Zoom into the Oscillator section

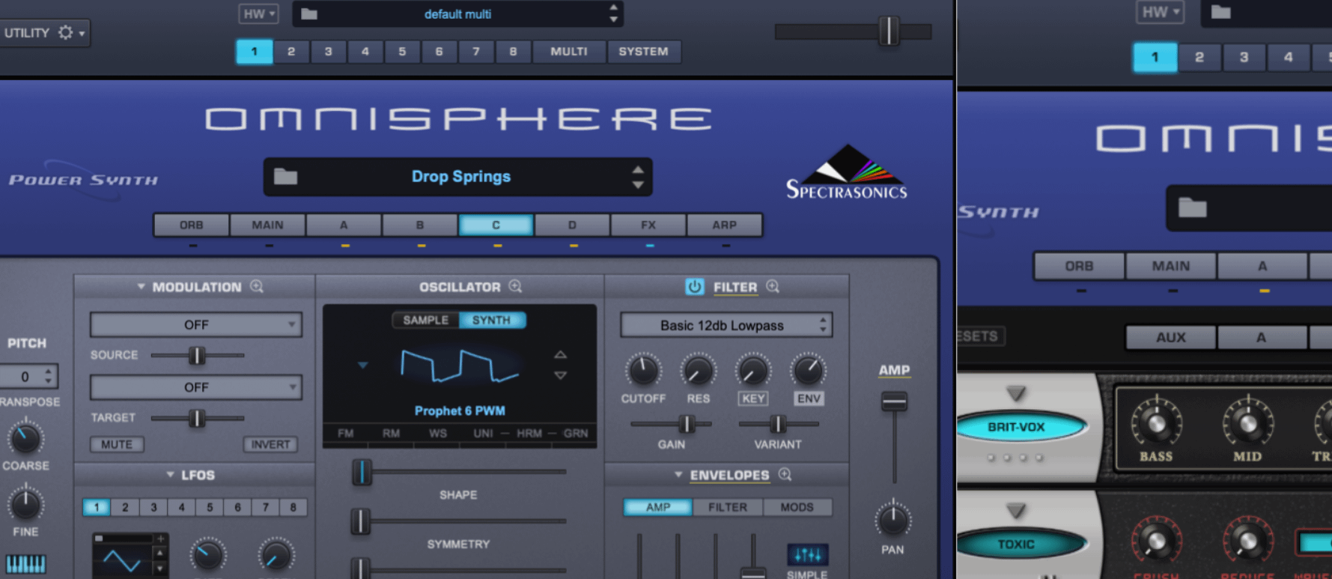tap(515, 286)
